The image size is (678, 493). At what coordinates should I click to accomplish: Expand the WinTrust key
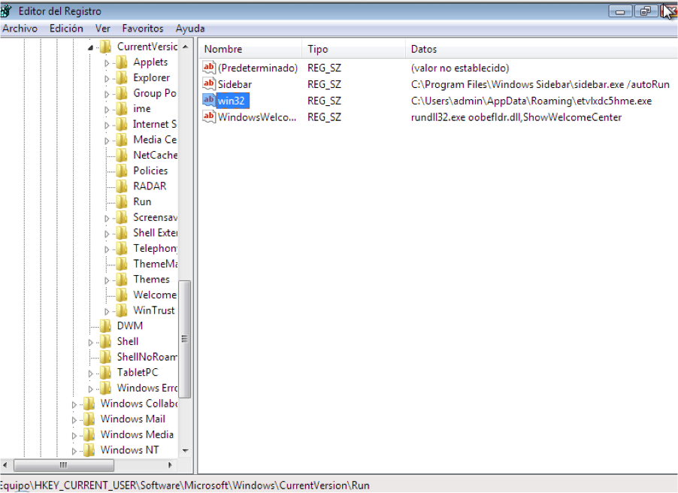pos(107,311)
